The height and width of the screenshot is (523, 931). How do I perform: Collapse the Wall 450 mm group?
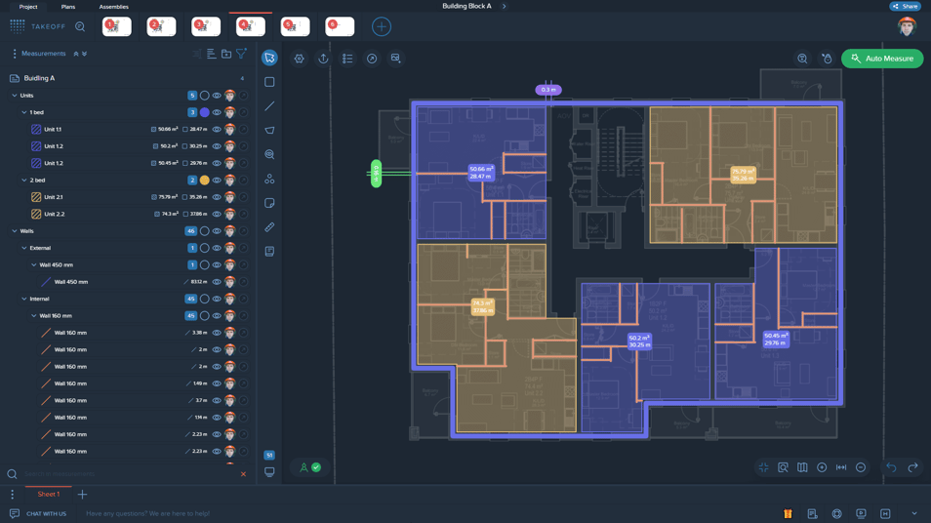[34, 264]
